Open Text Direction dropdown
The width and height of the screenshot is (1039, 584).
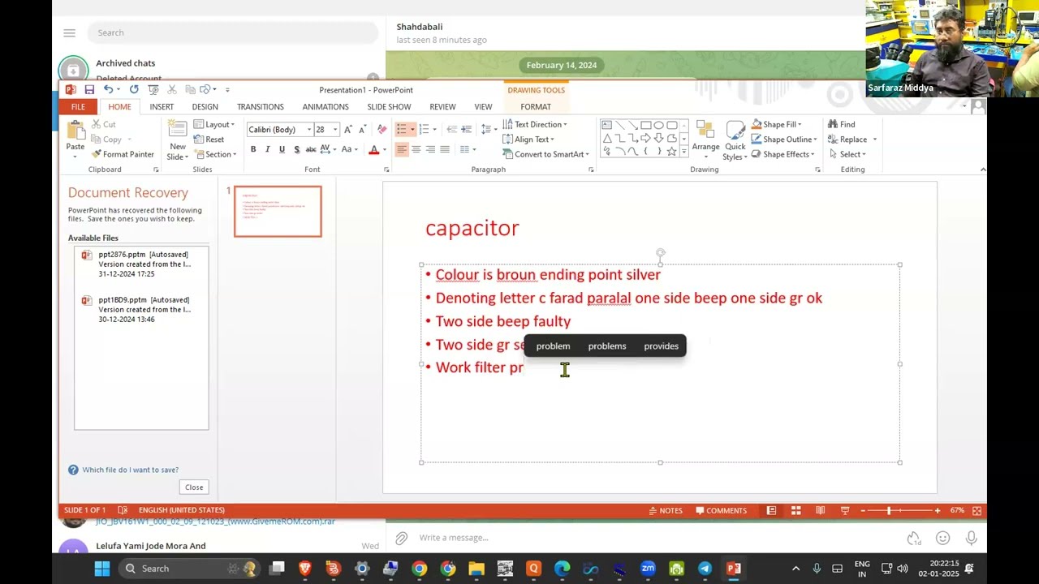click(x=535, y=124)
